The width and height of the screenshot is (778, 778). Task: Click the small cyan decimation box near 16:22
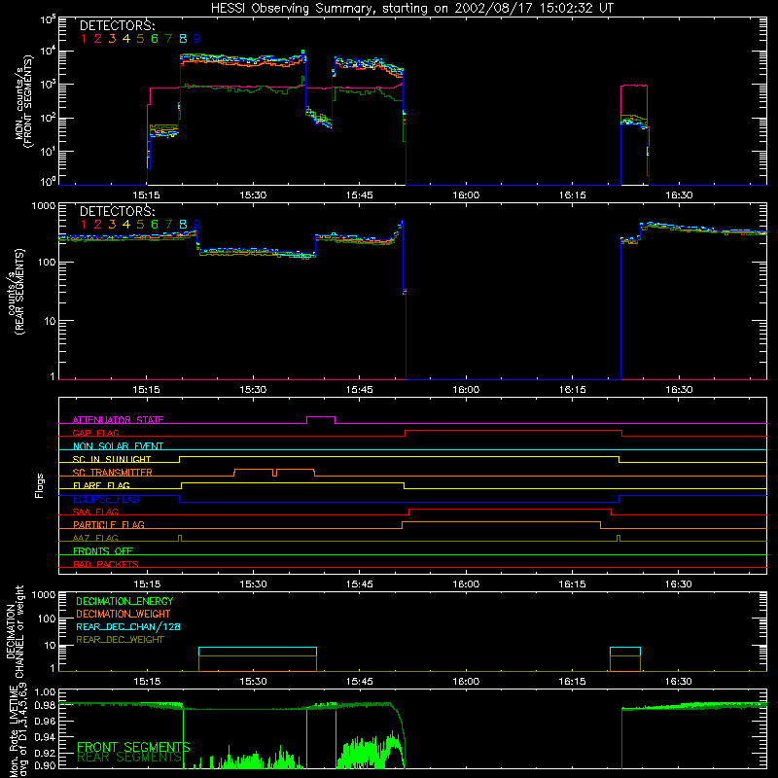(625, 659)
